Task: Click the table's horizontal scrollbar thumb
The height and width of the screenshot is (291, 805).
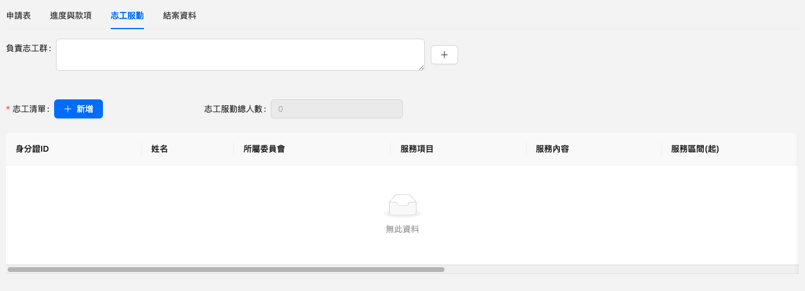Action: 226,270
